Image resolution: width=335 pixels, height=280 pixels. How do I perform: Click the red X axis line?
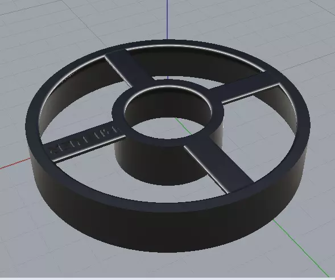click(x=15, y=163)
